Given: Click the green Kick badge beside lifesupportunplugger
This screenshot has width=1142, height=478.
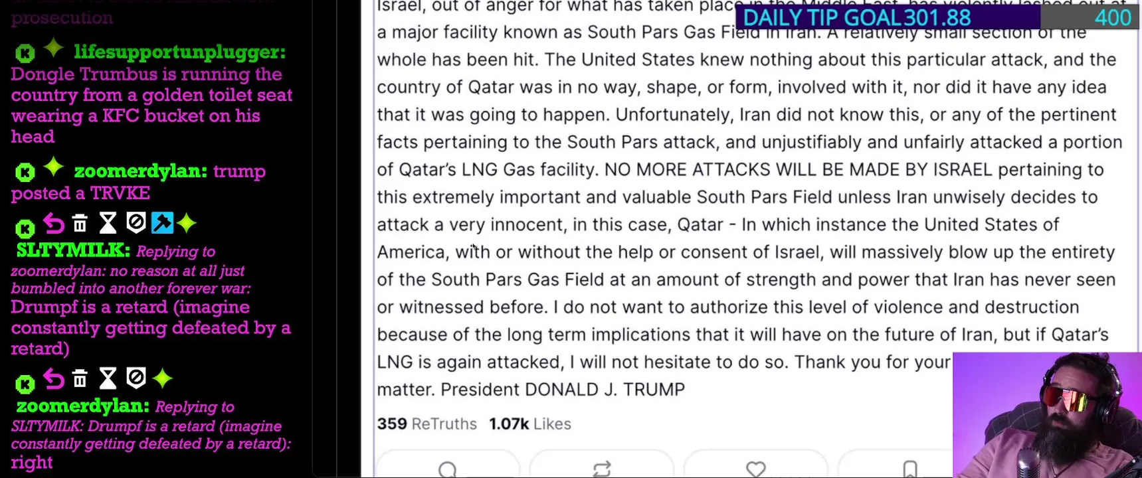Looking at the screenshot, I should click(x=25, y=53).
